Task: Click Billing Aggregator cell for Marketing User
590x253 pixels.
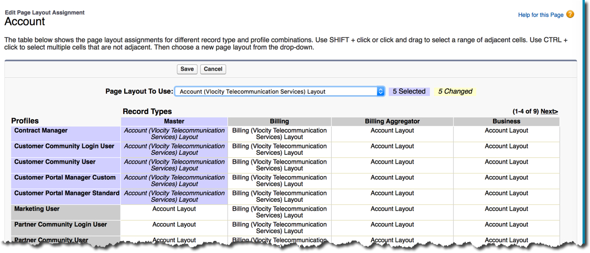Action: tap(392, 212)
